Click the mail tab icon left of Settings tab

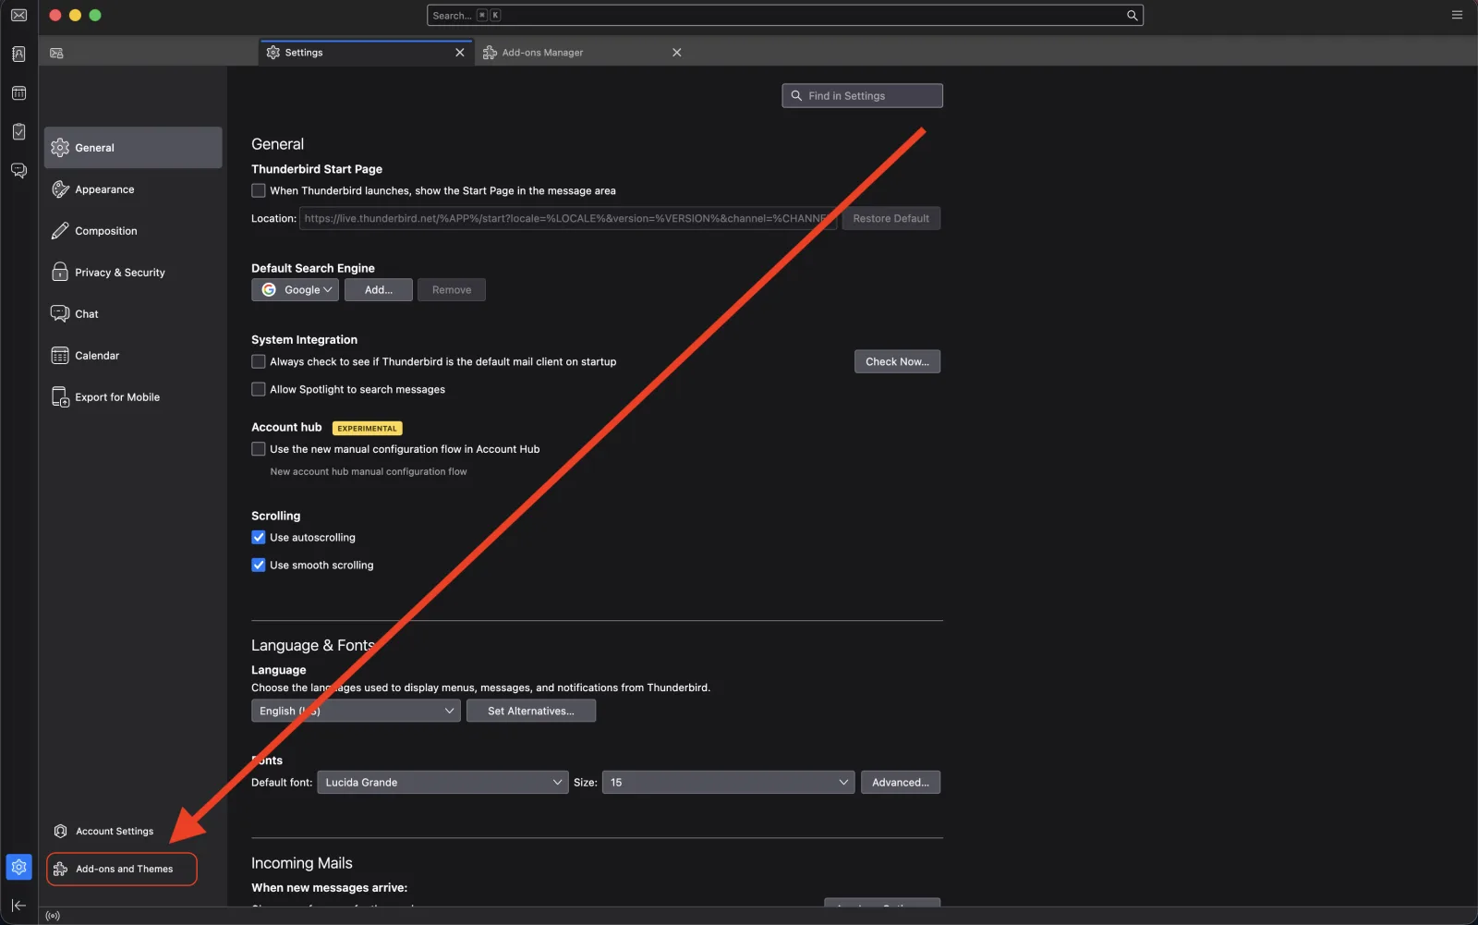56,53
